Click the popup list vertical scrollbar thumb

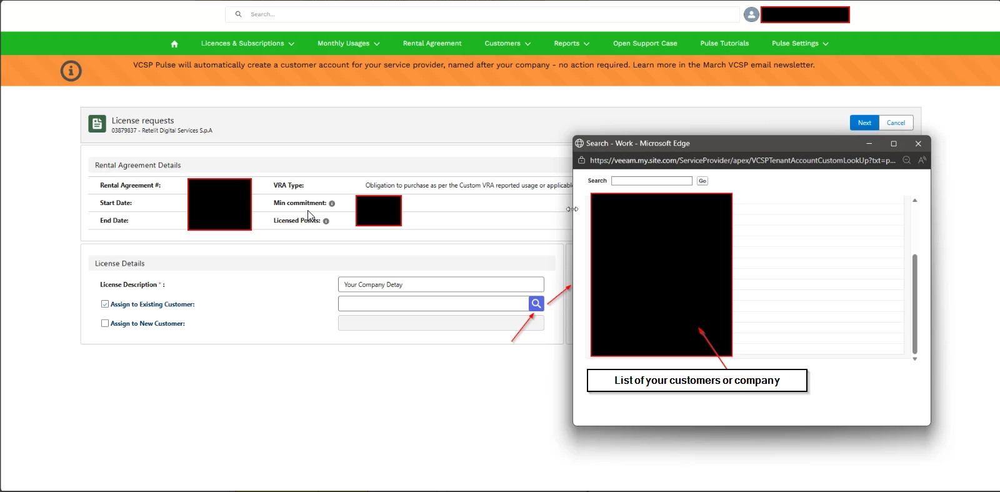915,304
